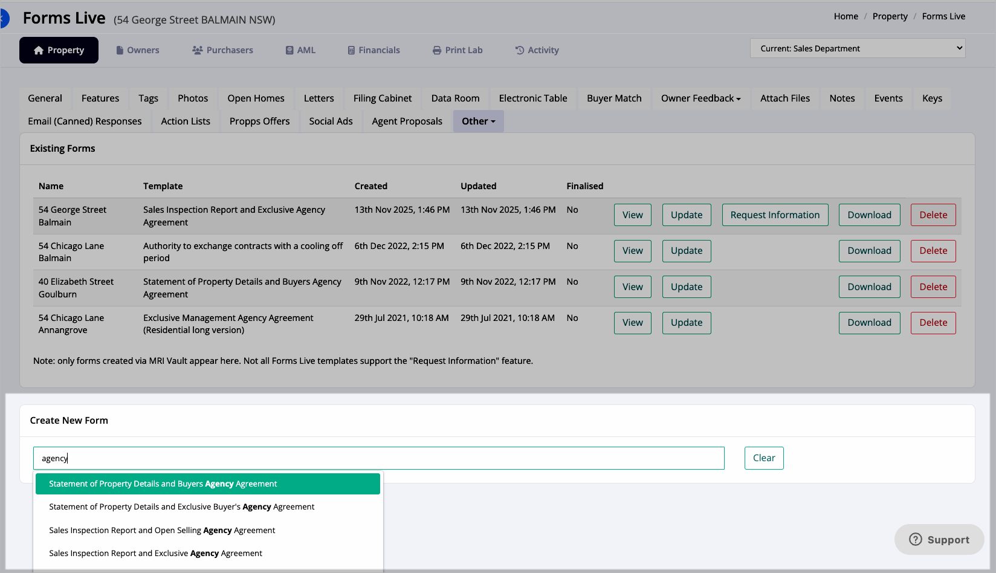Switch to the Keys sub-tab
This screenshot has height=573, width=996.
point(932,99)
